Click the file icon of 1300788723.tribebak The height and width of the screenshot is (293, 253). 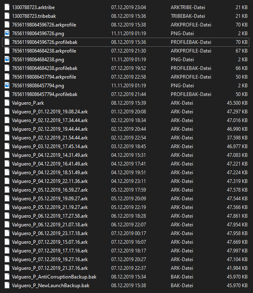point(7,16)
